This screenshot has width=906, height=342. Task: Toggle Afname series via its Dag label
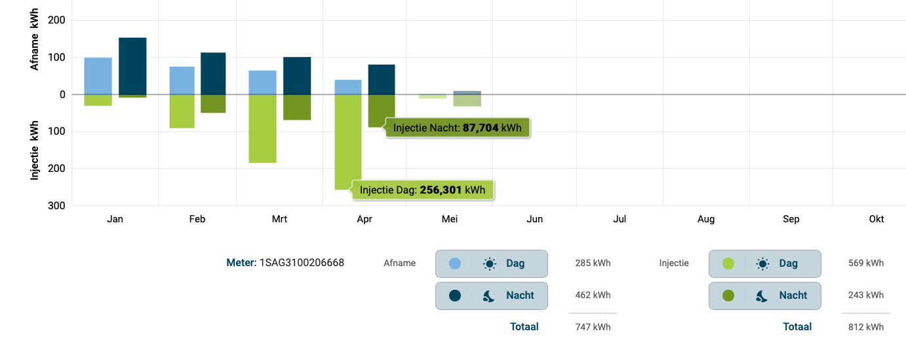515,264
